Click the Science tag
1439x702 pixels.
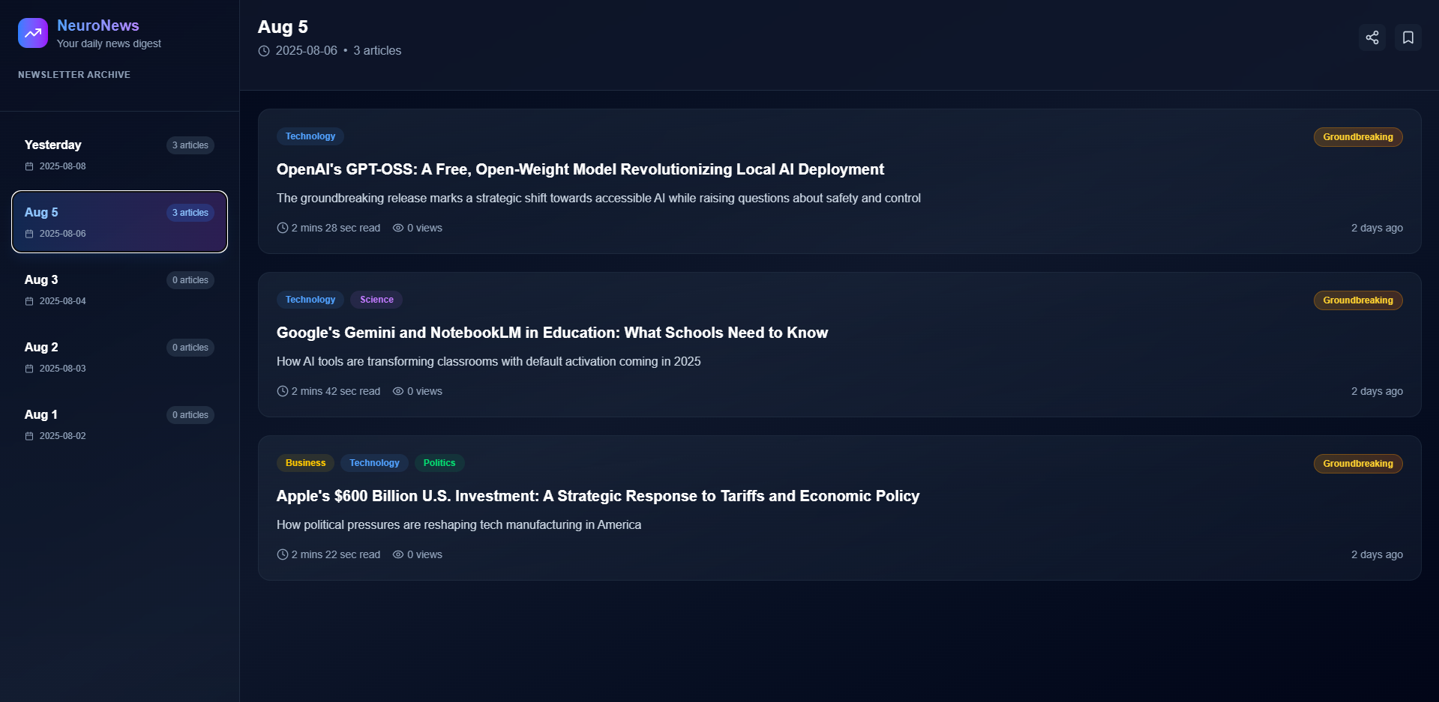(376, 300)
